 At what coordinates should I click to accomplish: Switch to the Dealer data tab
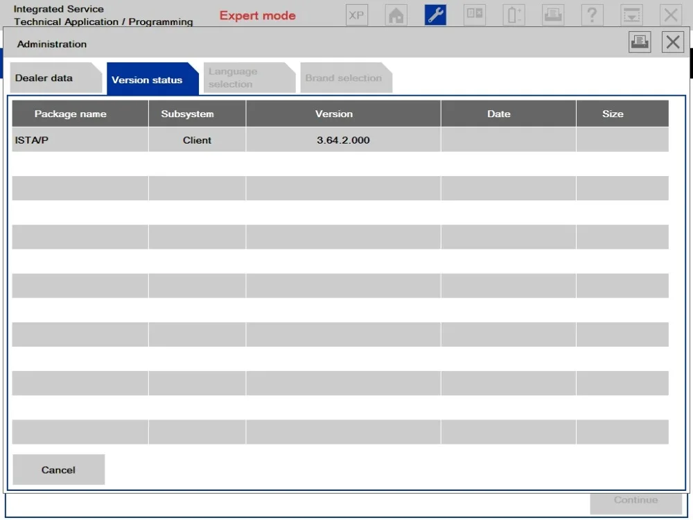click(55, 78)
